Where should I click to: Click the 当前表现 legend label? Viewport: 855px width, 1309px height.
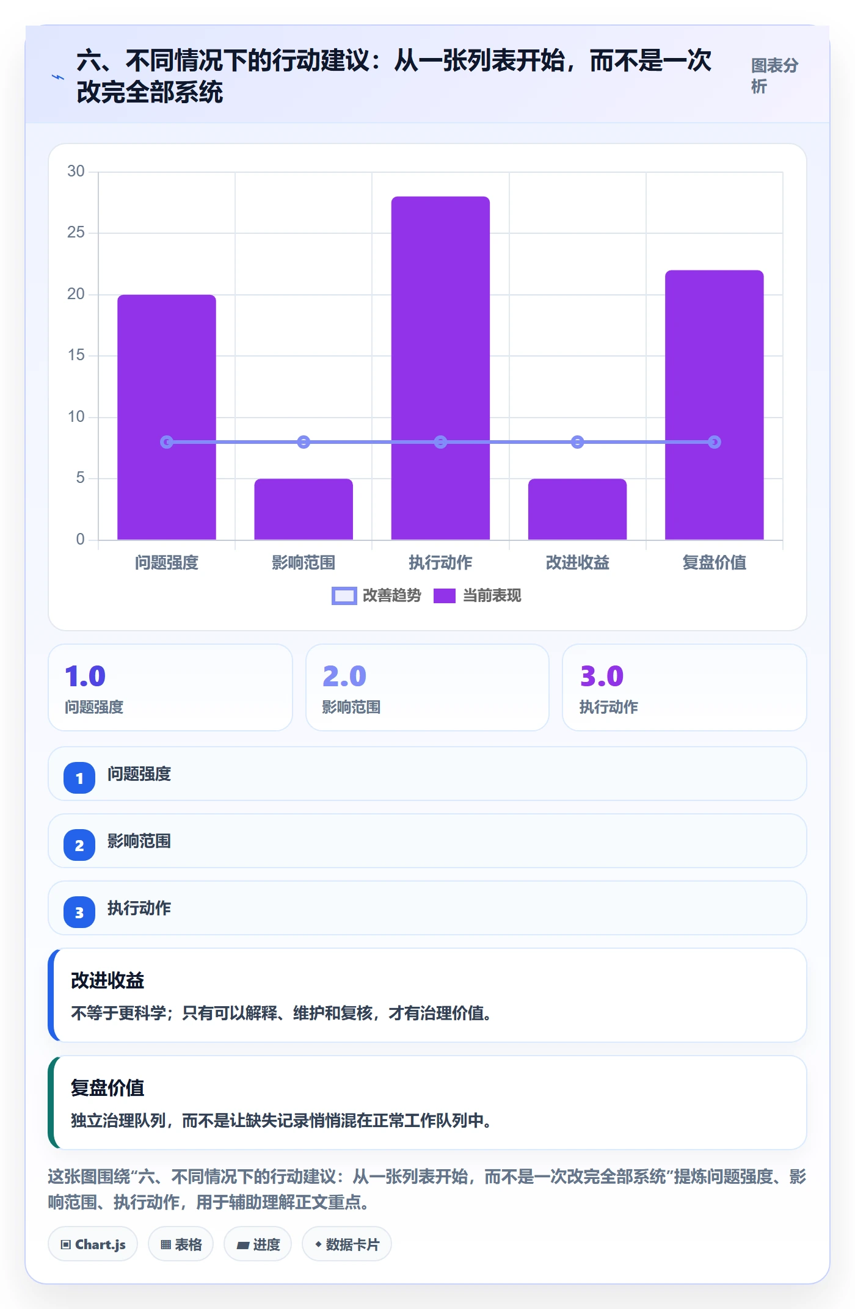(x=492, y=595)
